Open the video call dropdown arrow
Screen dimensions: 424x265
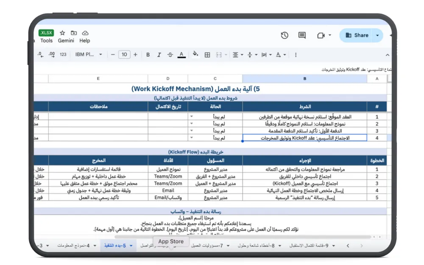coord(330,35)
